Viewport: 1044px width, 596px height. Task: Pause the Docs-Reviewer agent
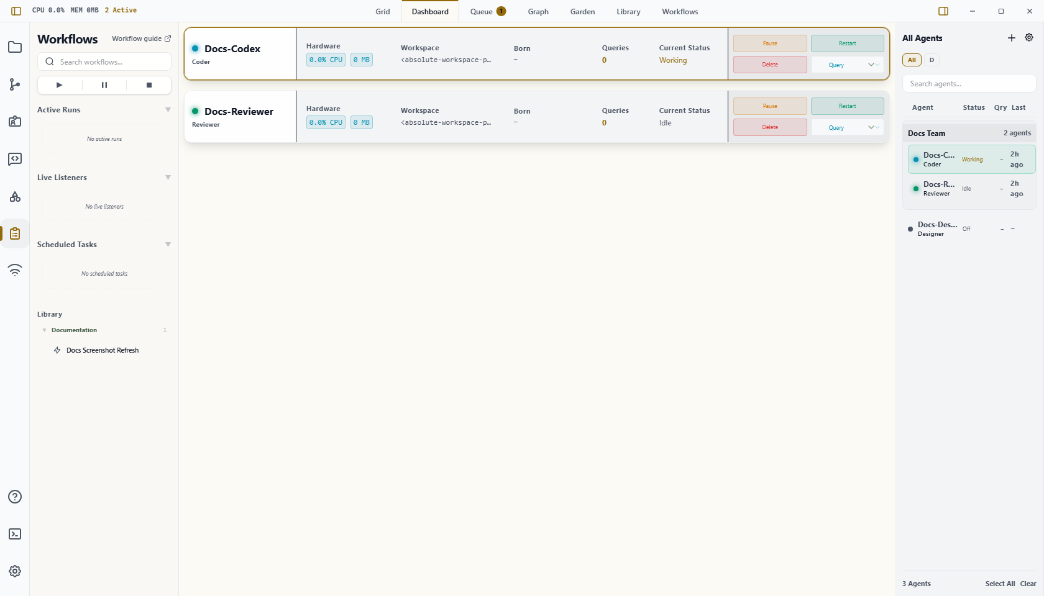click(770, 106)
